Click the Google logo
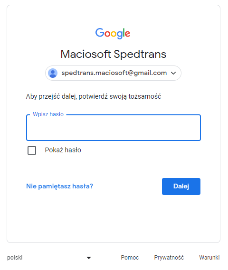The width and height of the screenshot is (228, 270). pyautogui.click(x=113, y=33)
